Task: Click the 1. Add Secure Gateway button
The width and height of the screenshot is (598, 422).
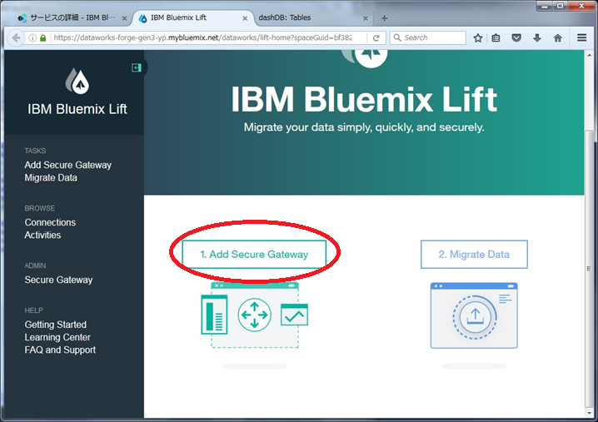Action: 254,255
